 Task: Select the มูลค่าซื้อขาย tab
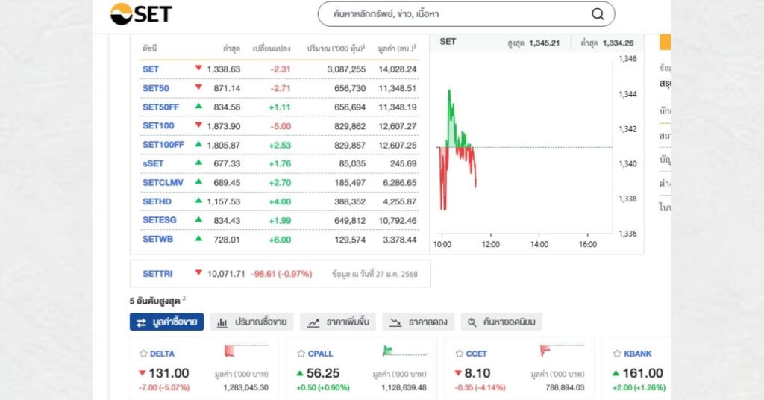pos(166,322)
